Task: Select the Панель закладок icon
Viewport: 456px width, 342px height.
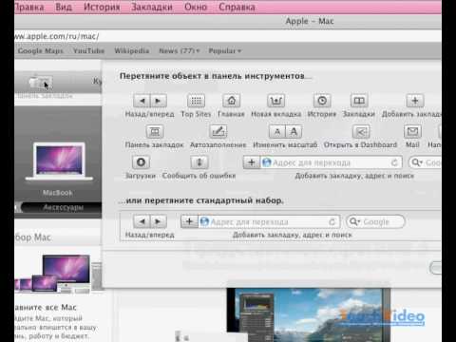Action: pos(155,131)
